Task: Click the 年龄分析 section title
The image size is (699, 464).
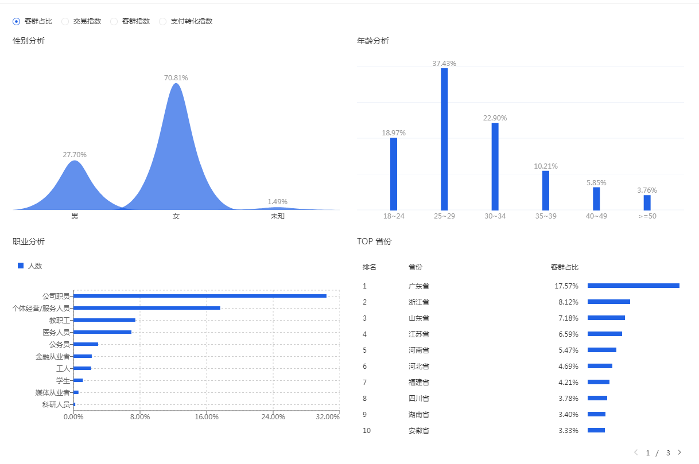Action: click(373, 41)
